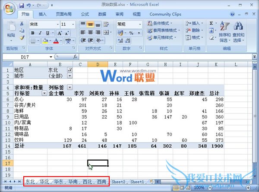
Task: Open 条件格式 conditional formatting menu
Action: (x=160, y=23)
